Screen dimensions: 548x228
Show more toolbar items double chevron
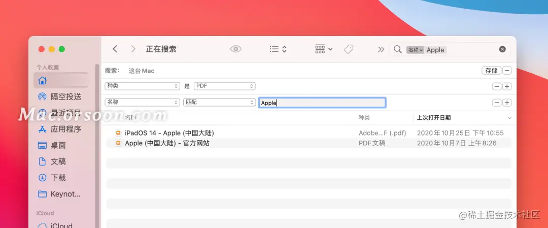pos(381,50)
